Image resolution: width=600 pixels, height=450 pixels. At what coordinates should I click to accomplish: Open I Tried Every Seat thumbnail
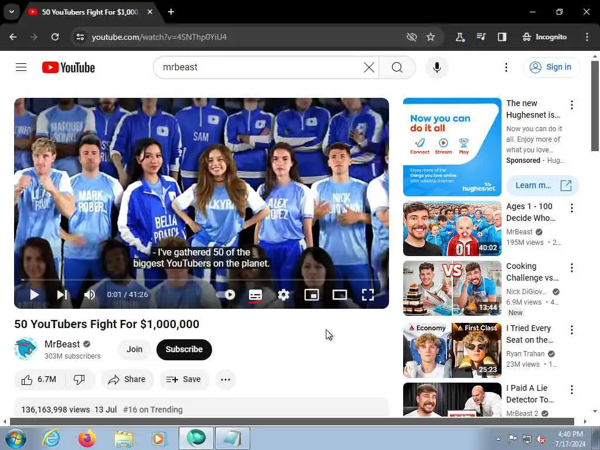[452, 350]
